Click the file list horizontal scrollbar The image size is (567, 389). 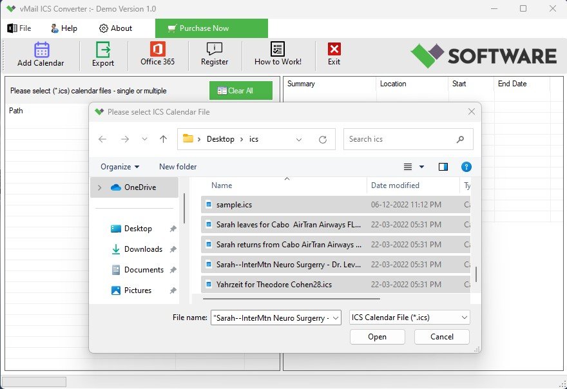tap(291, 299)
